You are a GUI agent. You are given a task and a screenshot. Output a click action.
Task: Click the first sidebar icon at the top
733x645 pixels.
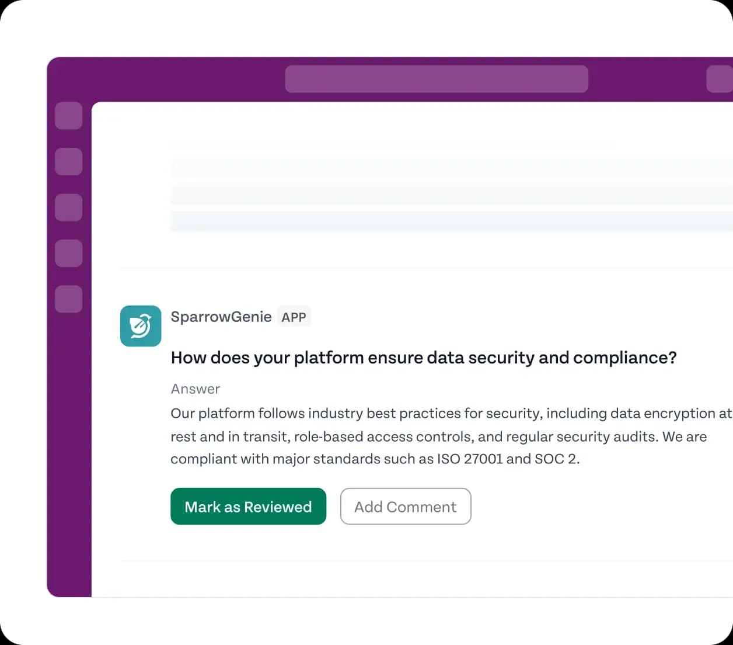pyautogui.click(x=68, y=116)
